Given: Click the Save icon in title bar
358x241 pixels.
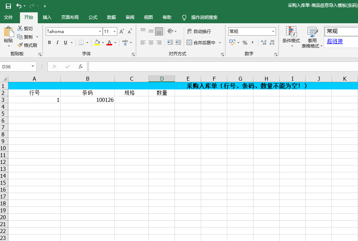Looking at the screenshot, I should point(8,6).
